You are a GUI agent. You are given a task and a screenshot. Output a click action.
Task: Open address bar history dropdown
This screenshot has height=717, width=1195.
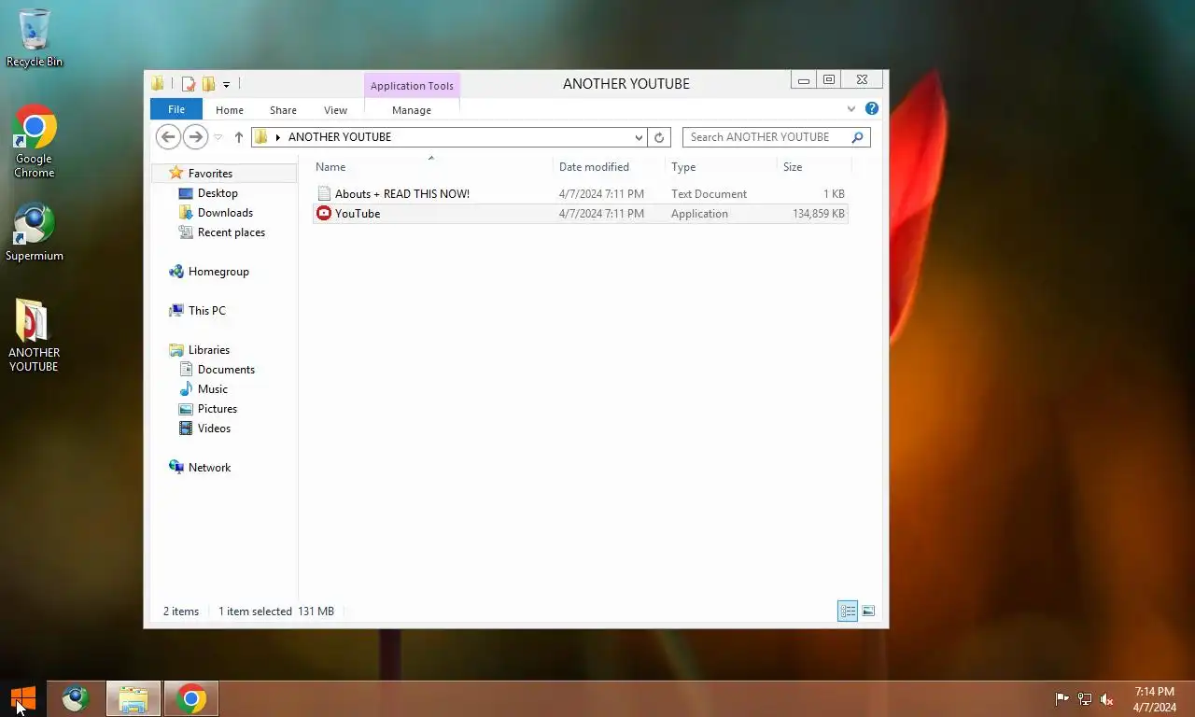click(x=639, y=137)
